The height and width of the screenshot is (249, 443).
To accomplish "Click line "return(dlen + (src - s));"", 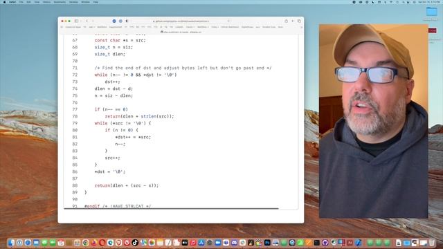I will [x=127, y=185].
